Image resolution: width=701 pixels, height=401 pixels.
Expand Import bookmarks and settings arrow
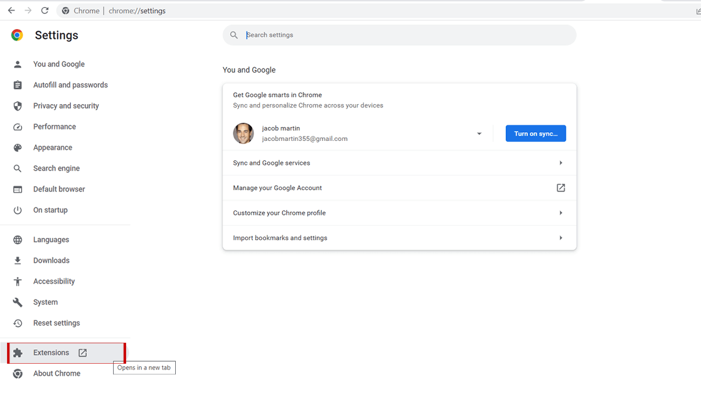pyautogui.click(x=561, y=238)
